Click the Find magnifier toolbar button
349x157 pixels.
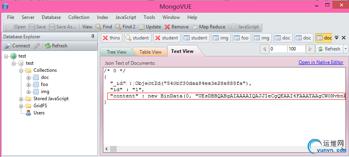pyautogui.click(x=103, y=27)
